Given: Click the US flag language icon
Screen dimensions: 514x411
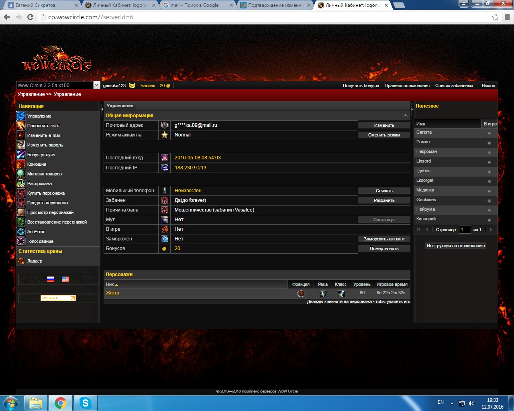Looking at the screenshot, I should point(65,279).
